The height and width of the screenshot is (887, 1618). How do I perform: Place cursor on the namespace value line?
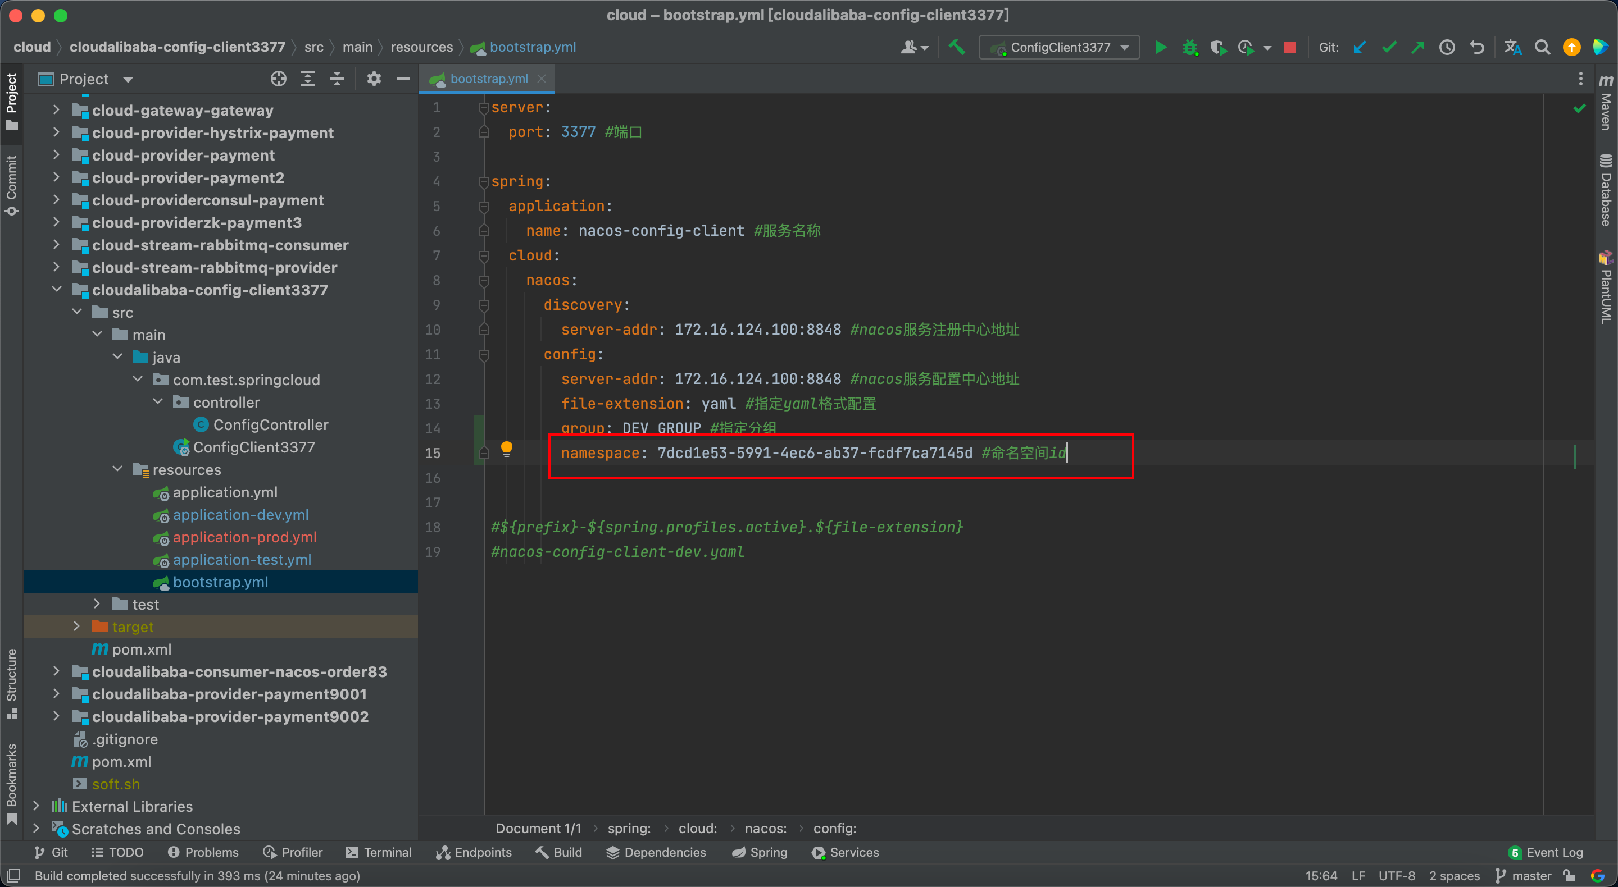tap(814, 452)
